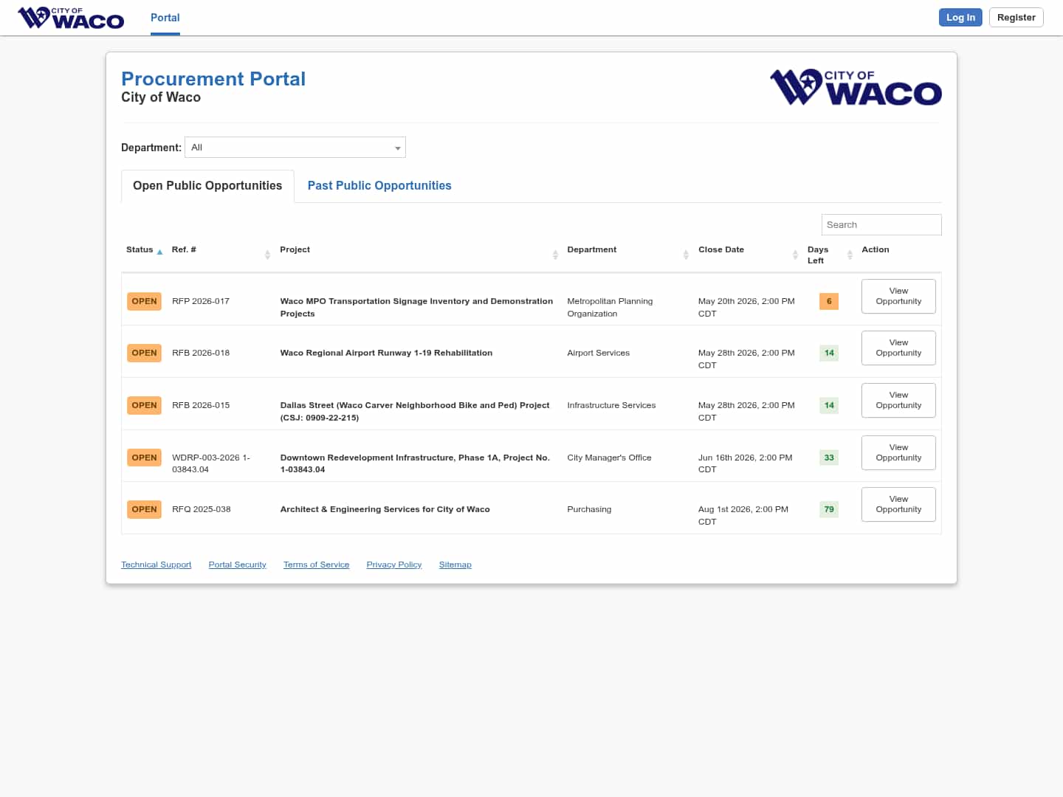1063x797 pixels.
Task: Sort by Department column arrows
Action: point(686,255)
